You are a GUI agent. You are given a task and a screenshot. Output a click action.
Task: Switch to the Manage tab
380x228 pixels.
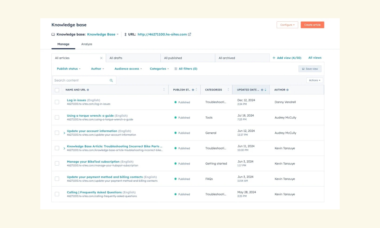click(x=63, y=44)
